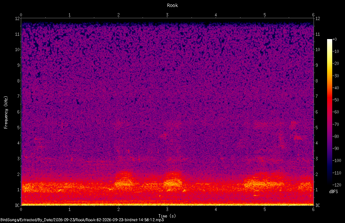Image resolution: width=345 pixels, height=223 pixels.
Task: Select the "-40" color scale value
Action: click(335, 88)
